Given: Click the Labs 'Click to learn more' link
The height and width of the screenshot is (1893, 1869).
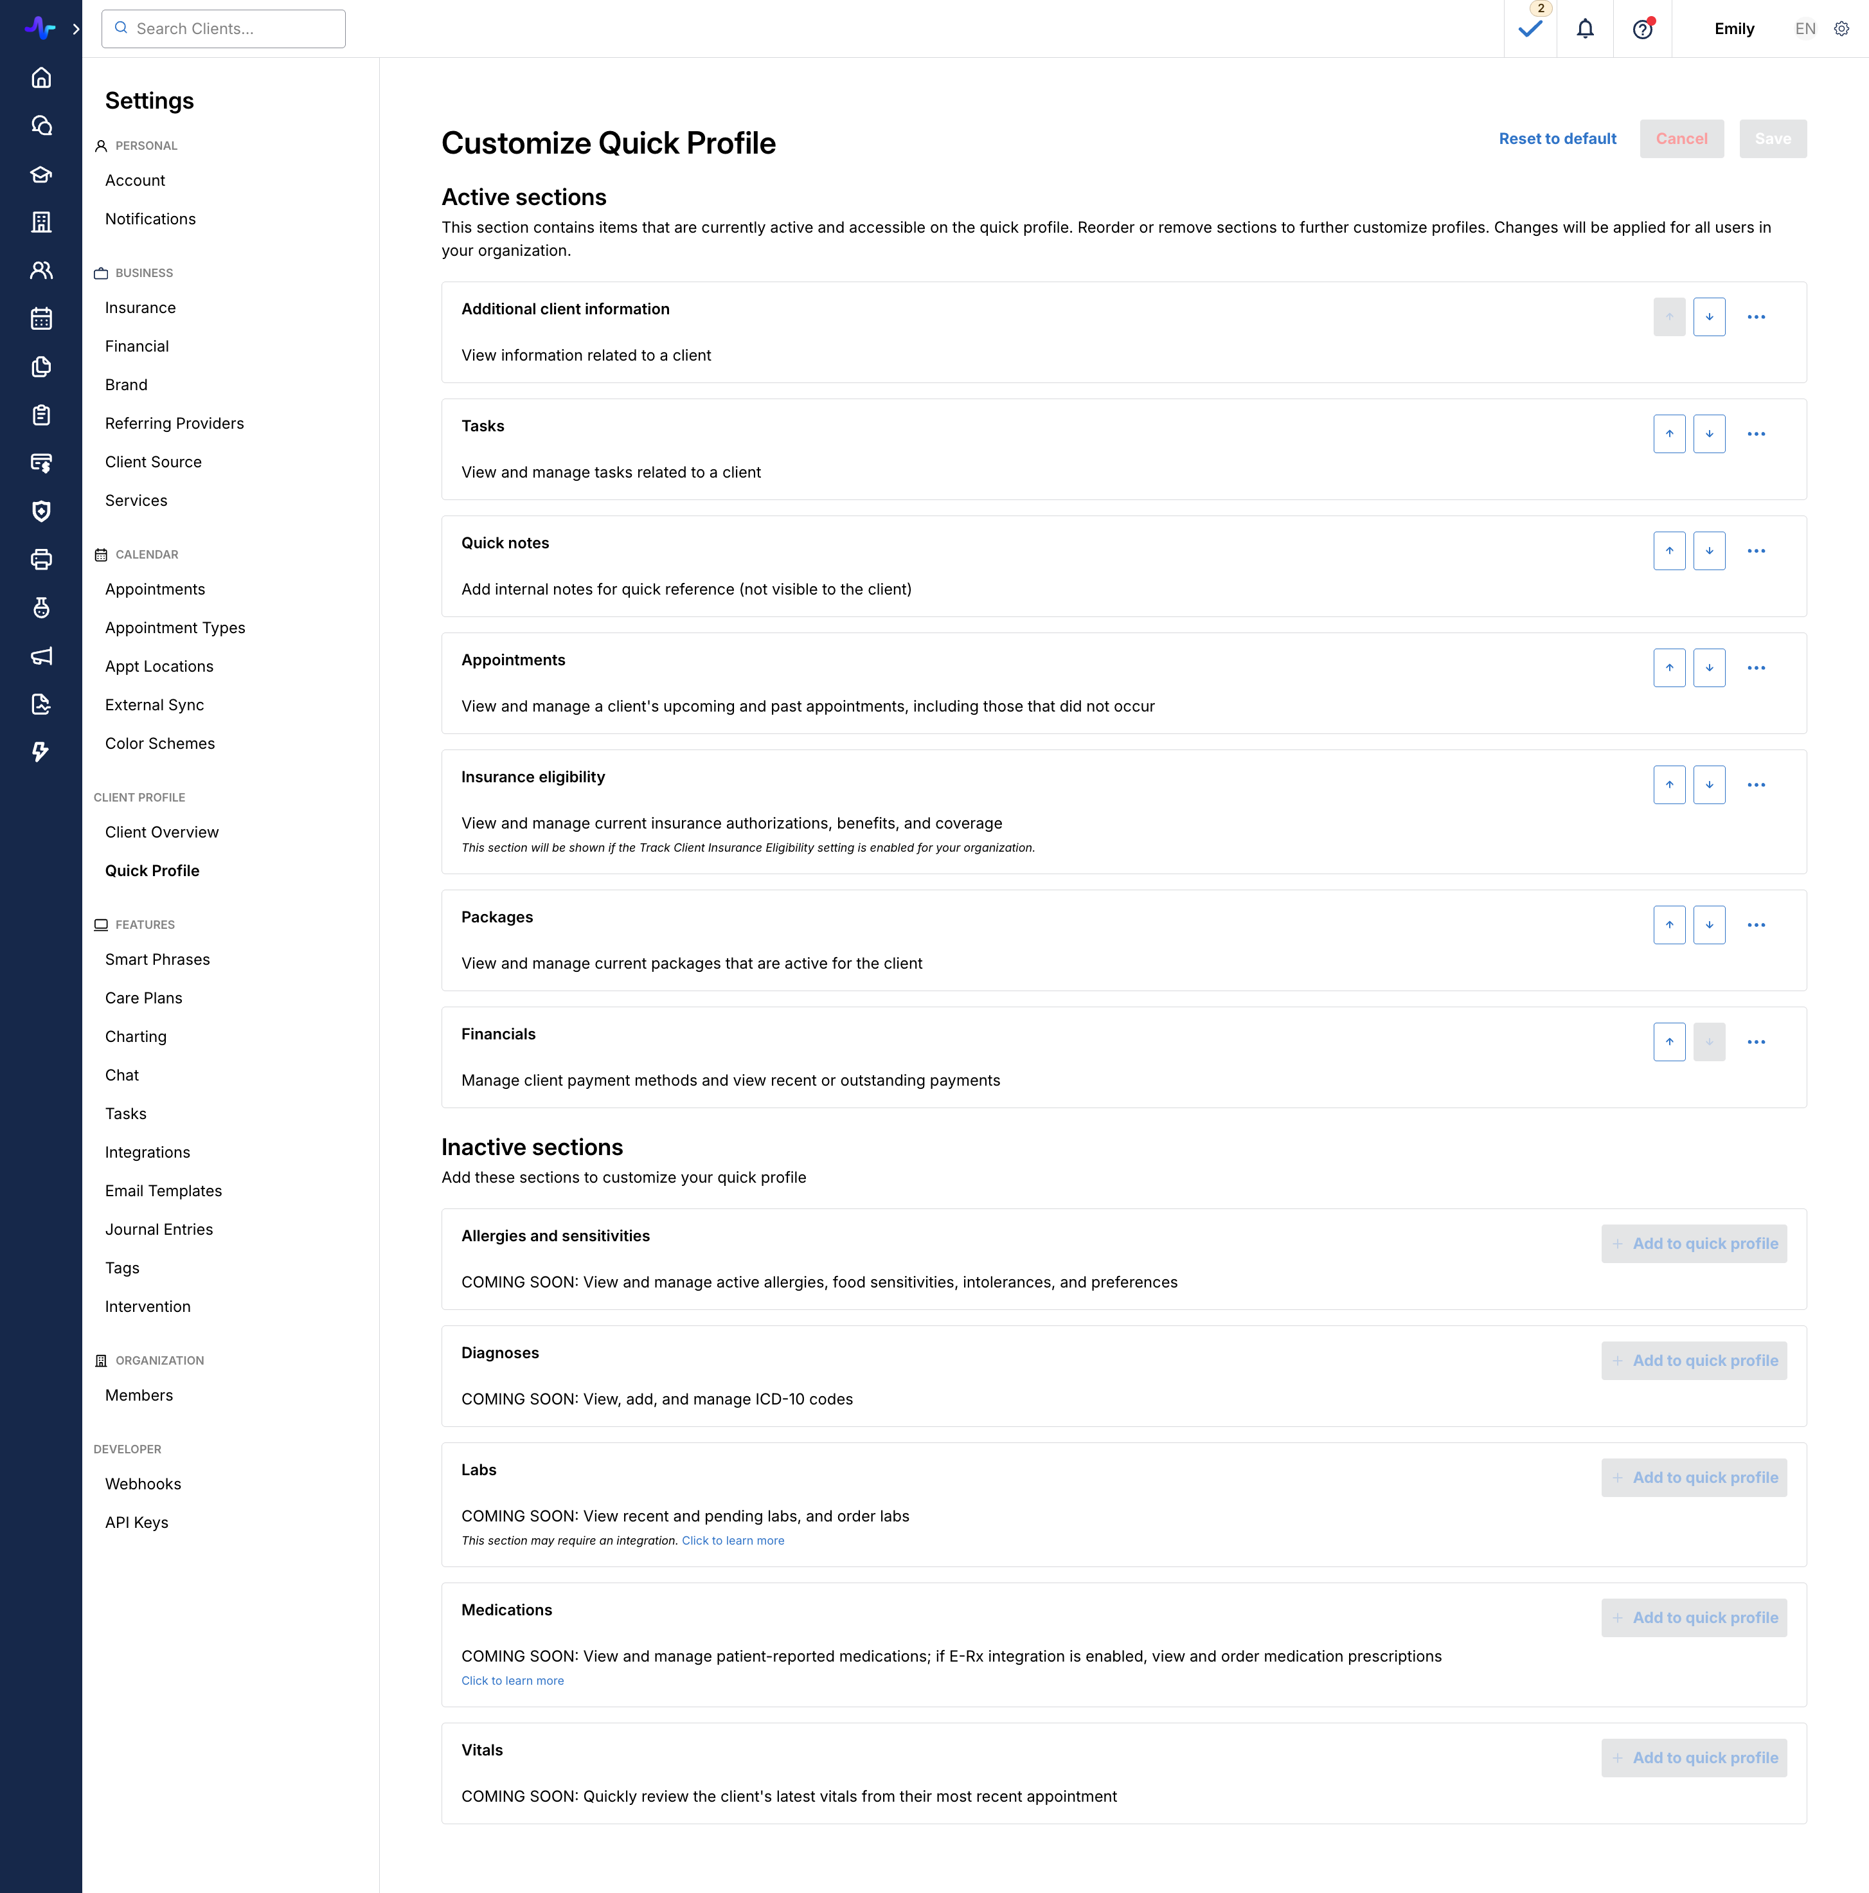Looking at the screenshot, I should 733,1540.
